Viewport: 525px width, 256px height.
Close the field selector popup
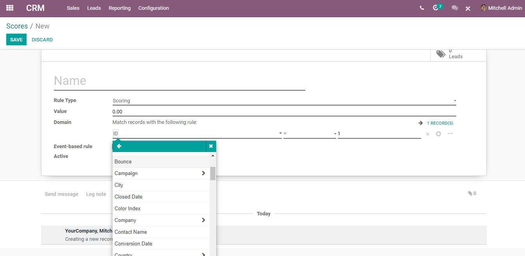(x=211, y=146)
